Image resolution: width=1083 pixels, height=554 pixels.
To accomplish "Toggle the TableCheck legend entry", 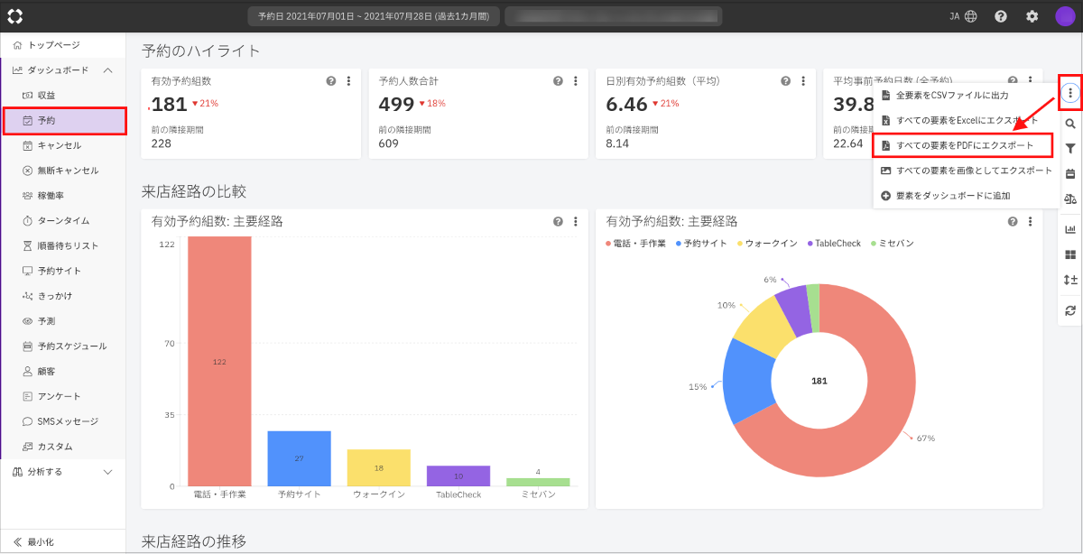I will [832, 244].
